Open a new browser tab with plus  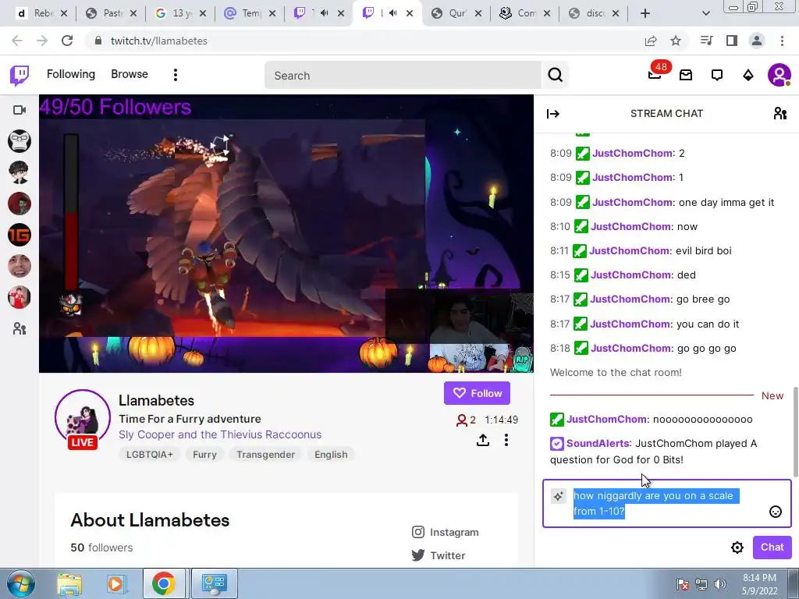click(645, 14)
